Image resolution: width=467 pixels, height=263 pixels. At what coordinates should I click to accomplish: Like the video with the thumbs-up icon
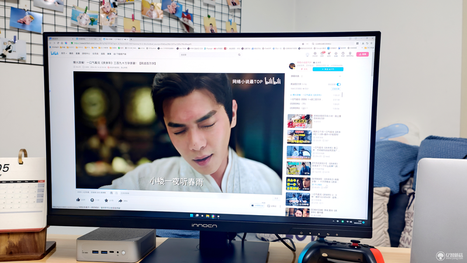(x=78, y=200)
